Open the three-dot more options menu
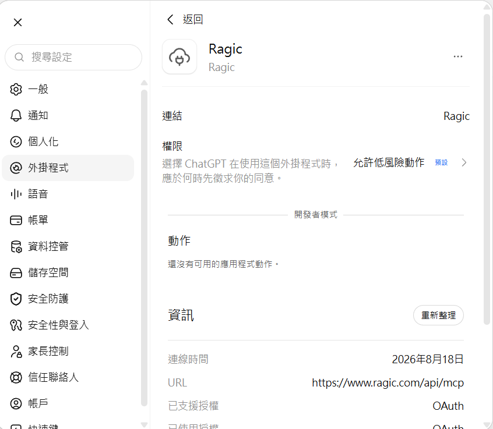 point(458,56)
